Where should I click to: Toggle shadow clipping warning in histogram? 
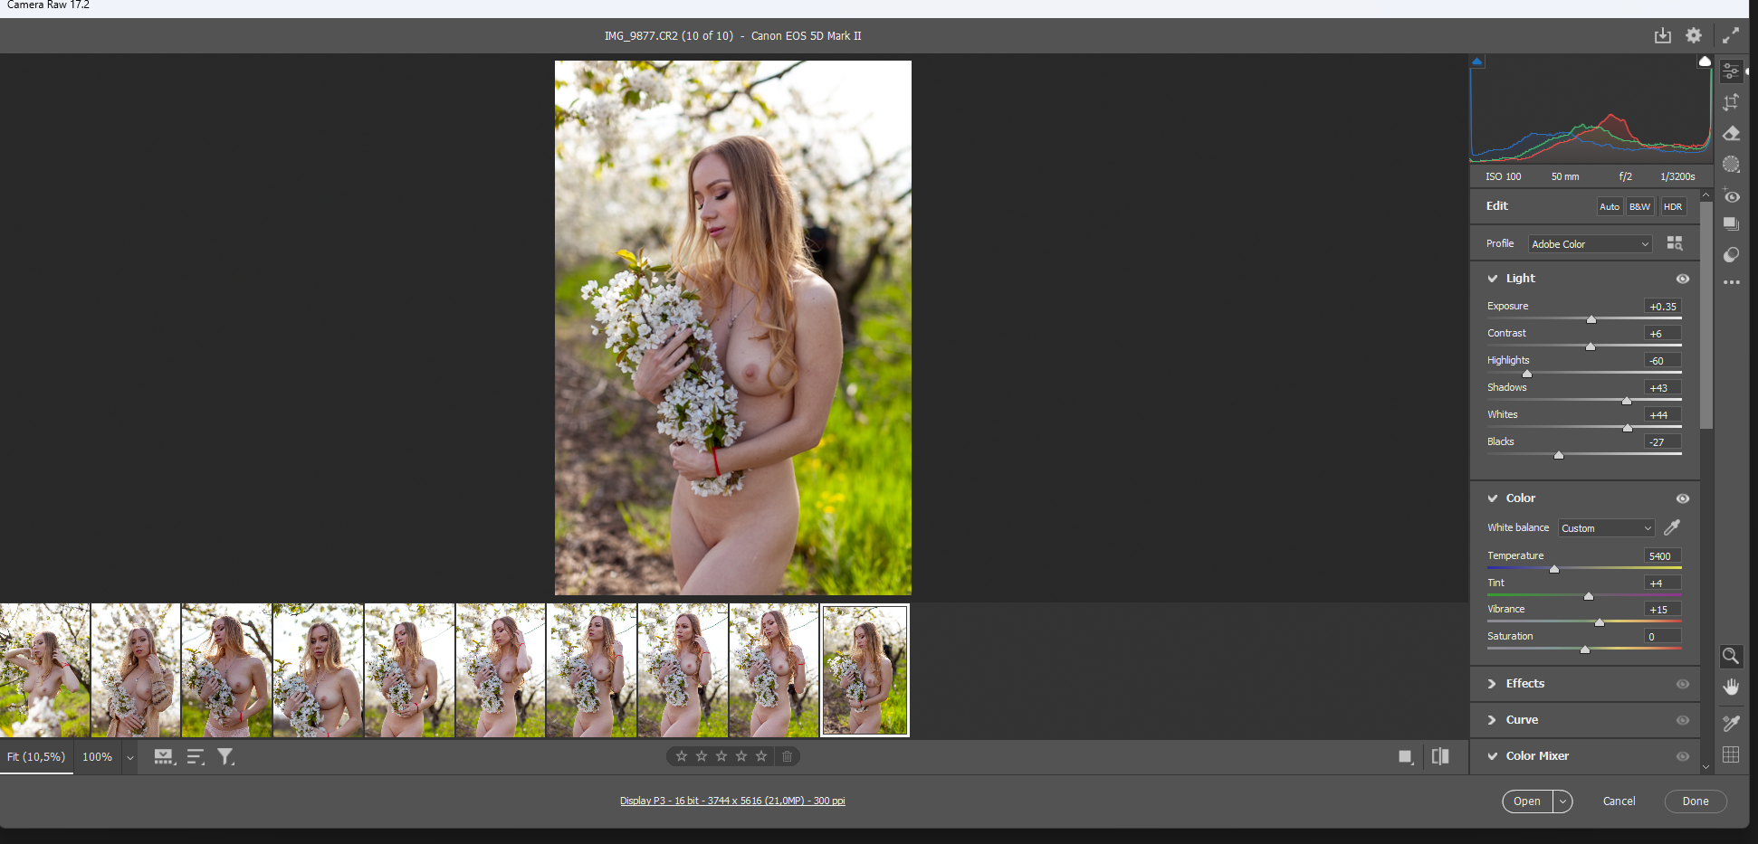(x=1476, y=62)
